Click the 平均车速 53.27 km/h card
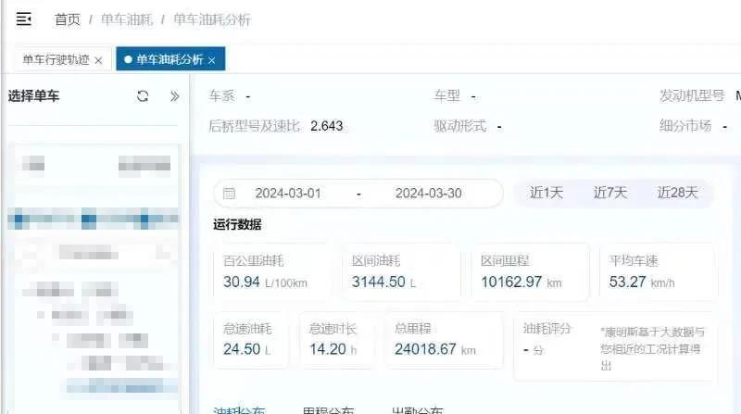Image resolution: width=741 pixels, height=414 pixels. pyautogui.click(x=659, y=271)
